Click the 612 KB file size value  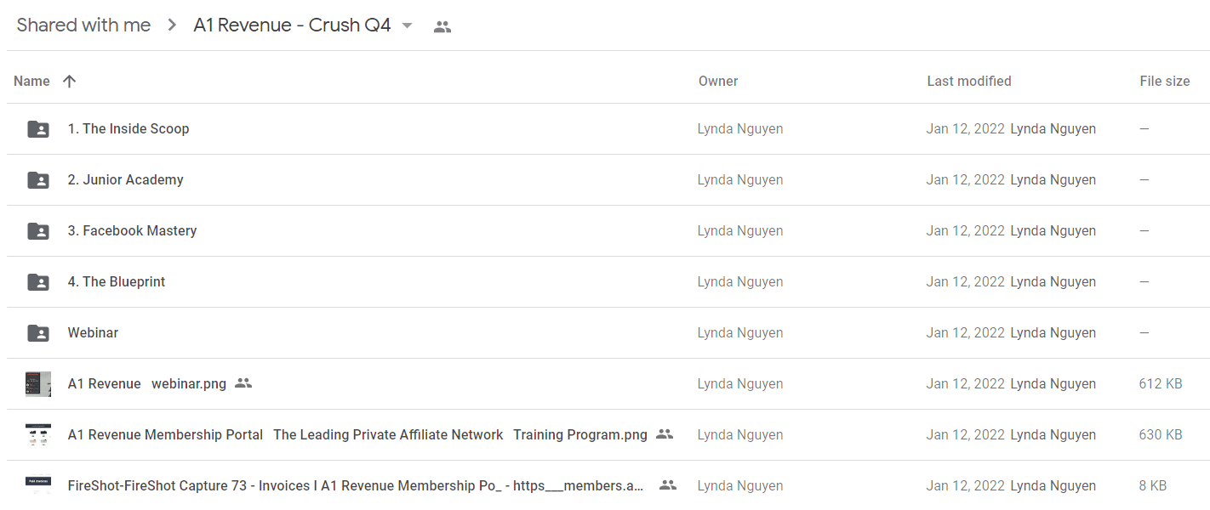tap(1161, 384)
